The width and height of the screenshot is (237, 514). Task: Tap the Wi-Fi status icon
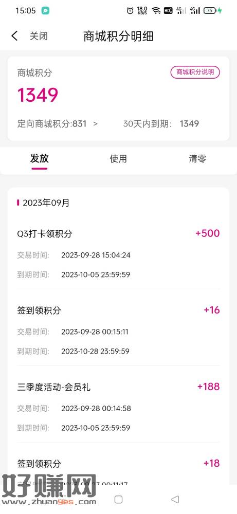pyautogui.click(x=156, y=10)
